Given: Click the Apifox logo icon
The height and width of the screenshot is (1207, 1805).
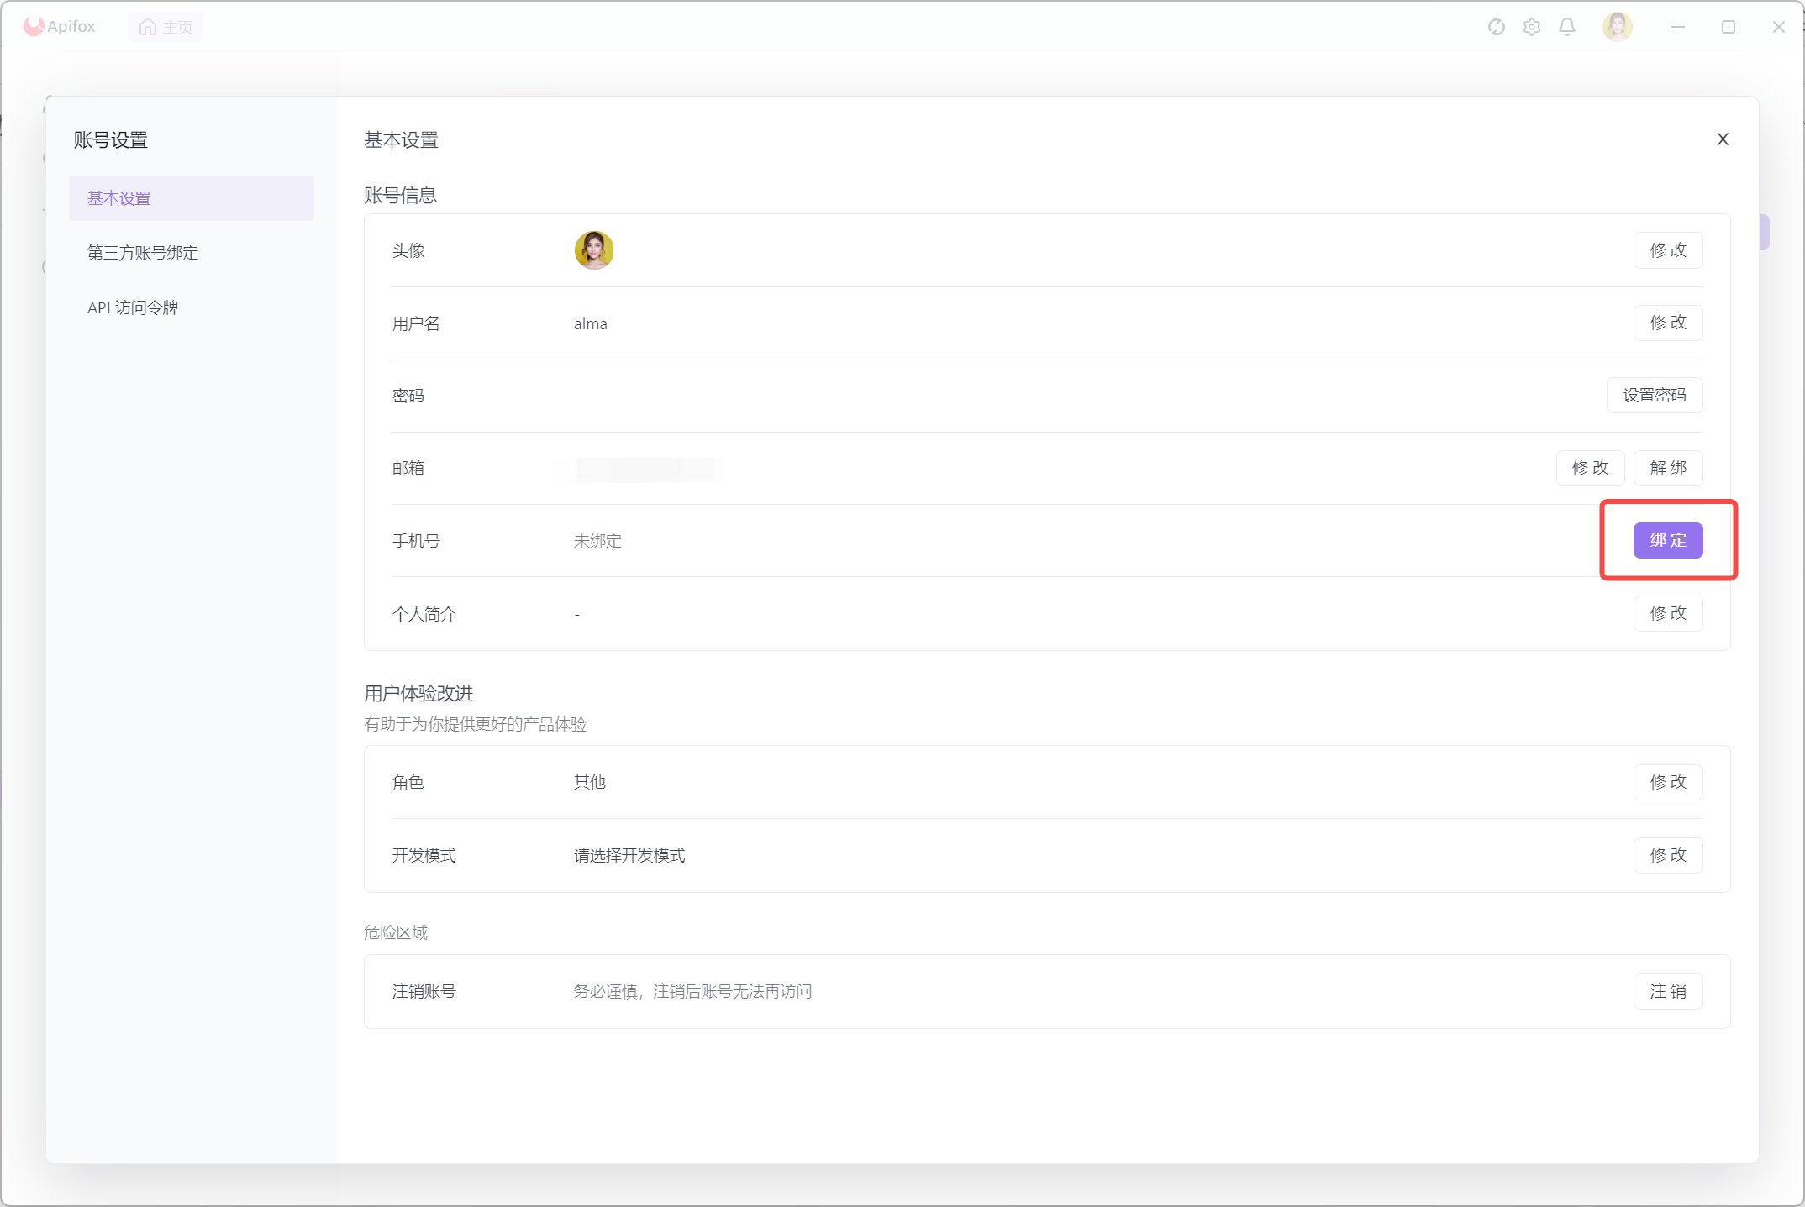Looking at the screenshot, I should [34, 27].
